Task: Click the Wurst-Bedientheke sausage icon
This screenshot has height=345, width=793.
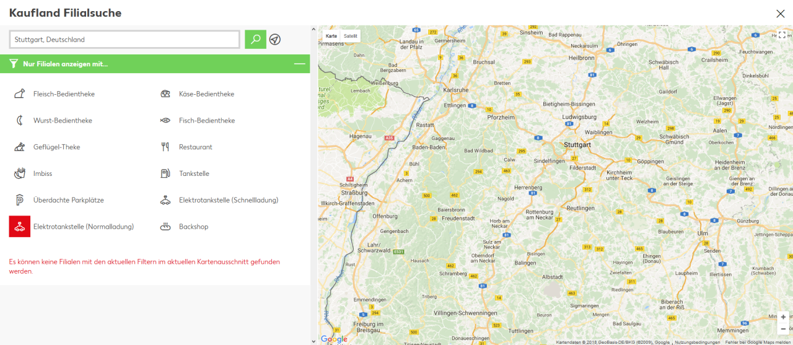Action: [x=20, y=120]
